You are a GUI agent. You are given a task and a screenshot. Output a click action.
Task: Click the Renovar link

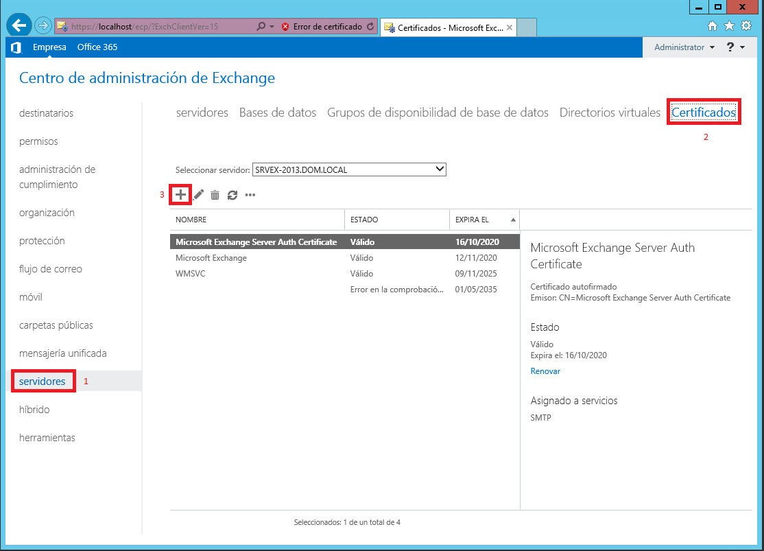pyautogui.click(x=545, y=371)
